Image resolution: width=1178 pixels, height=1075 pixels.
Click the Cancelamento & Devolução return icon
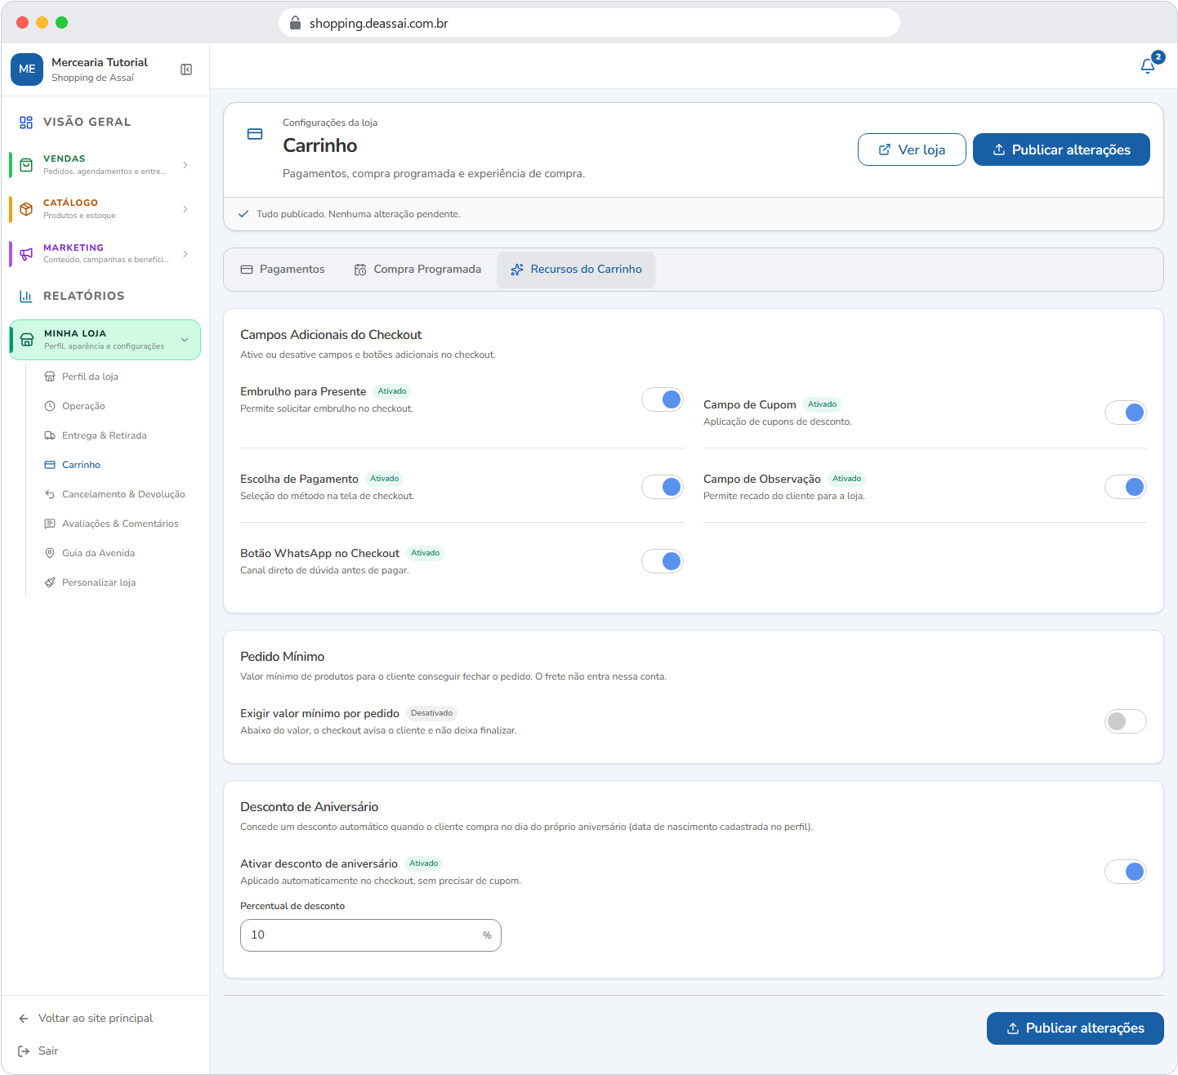(50, 494)
